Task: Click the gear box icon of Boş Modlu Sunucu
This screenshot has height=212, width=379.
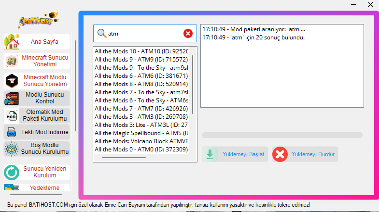Action: (12, 149)
